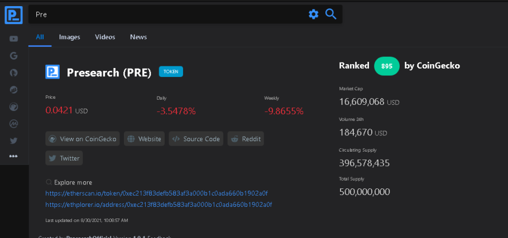Show more providers via three dots
This screenshot has height=238, width=508.
click(13, 156)
